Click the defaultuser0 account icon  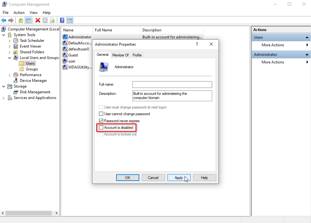coord(65,49)
